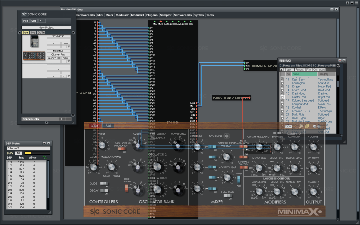Open the Synths menu in Routing Window
The height and width of the screenshot is (225, 360).
199,15
